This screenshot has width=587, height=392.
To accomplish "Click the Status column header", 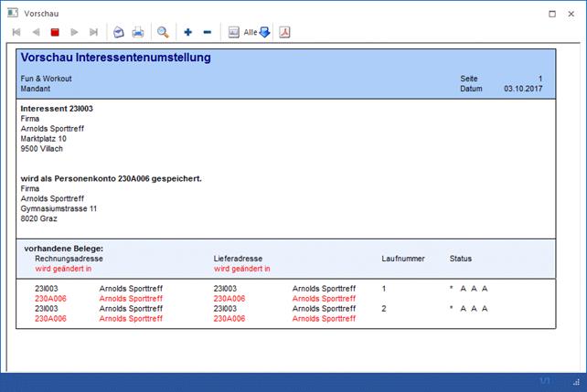I will 461,260.
